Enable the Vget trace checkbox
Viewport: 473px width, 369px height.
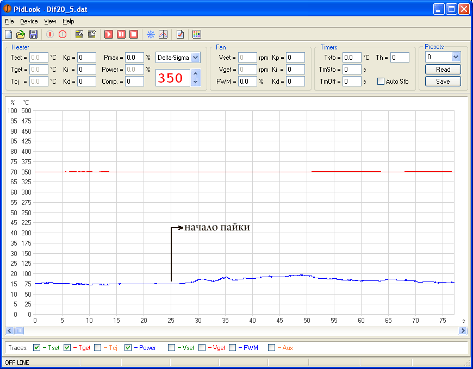click(x=202, y=348)
